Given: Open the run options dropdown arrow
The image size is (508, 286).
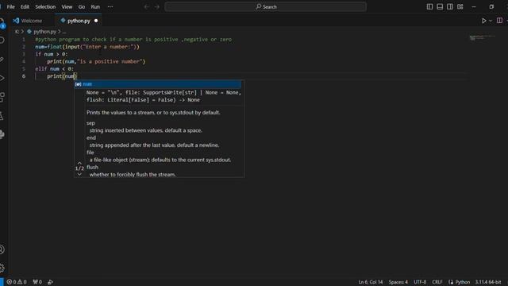Looking at the screenshot, I should point(491,21).
